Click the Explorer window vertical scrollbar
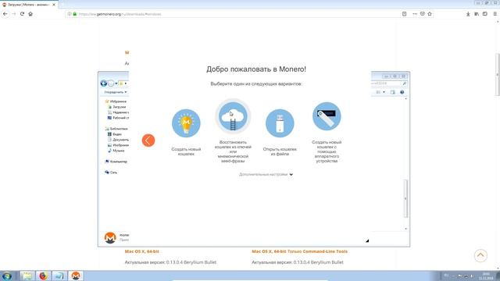 tap(405, 199)
